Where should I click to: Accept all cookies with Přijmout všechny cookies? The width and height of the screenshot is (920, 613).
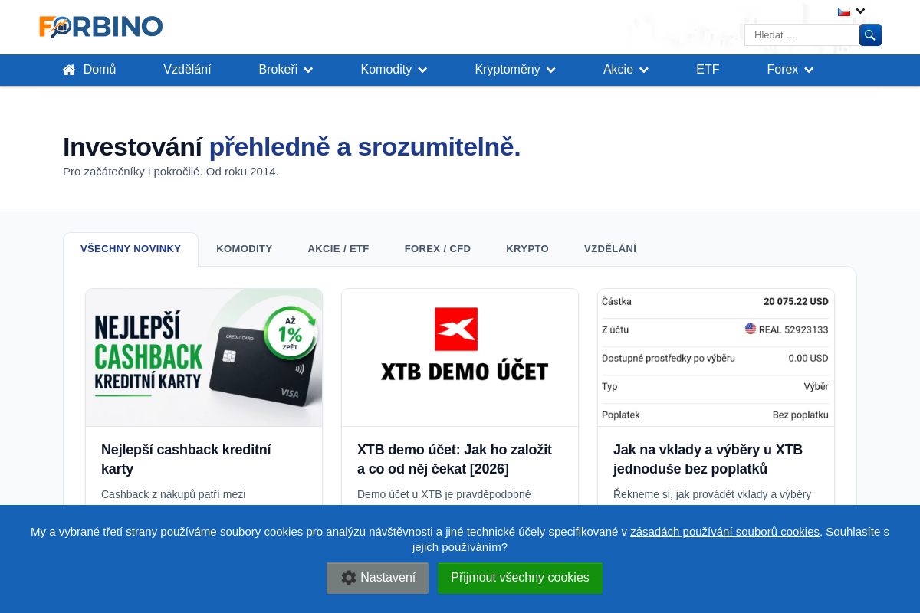[520, 578]
